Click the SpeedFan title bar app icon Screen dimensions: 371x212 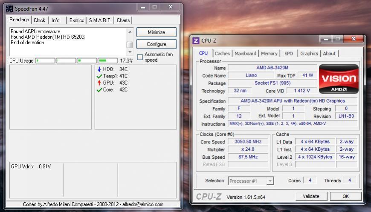[x=9, y=9]
